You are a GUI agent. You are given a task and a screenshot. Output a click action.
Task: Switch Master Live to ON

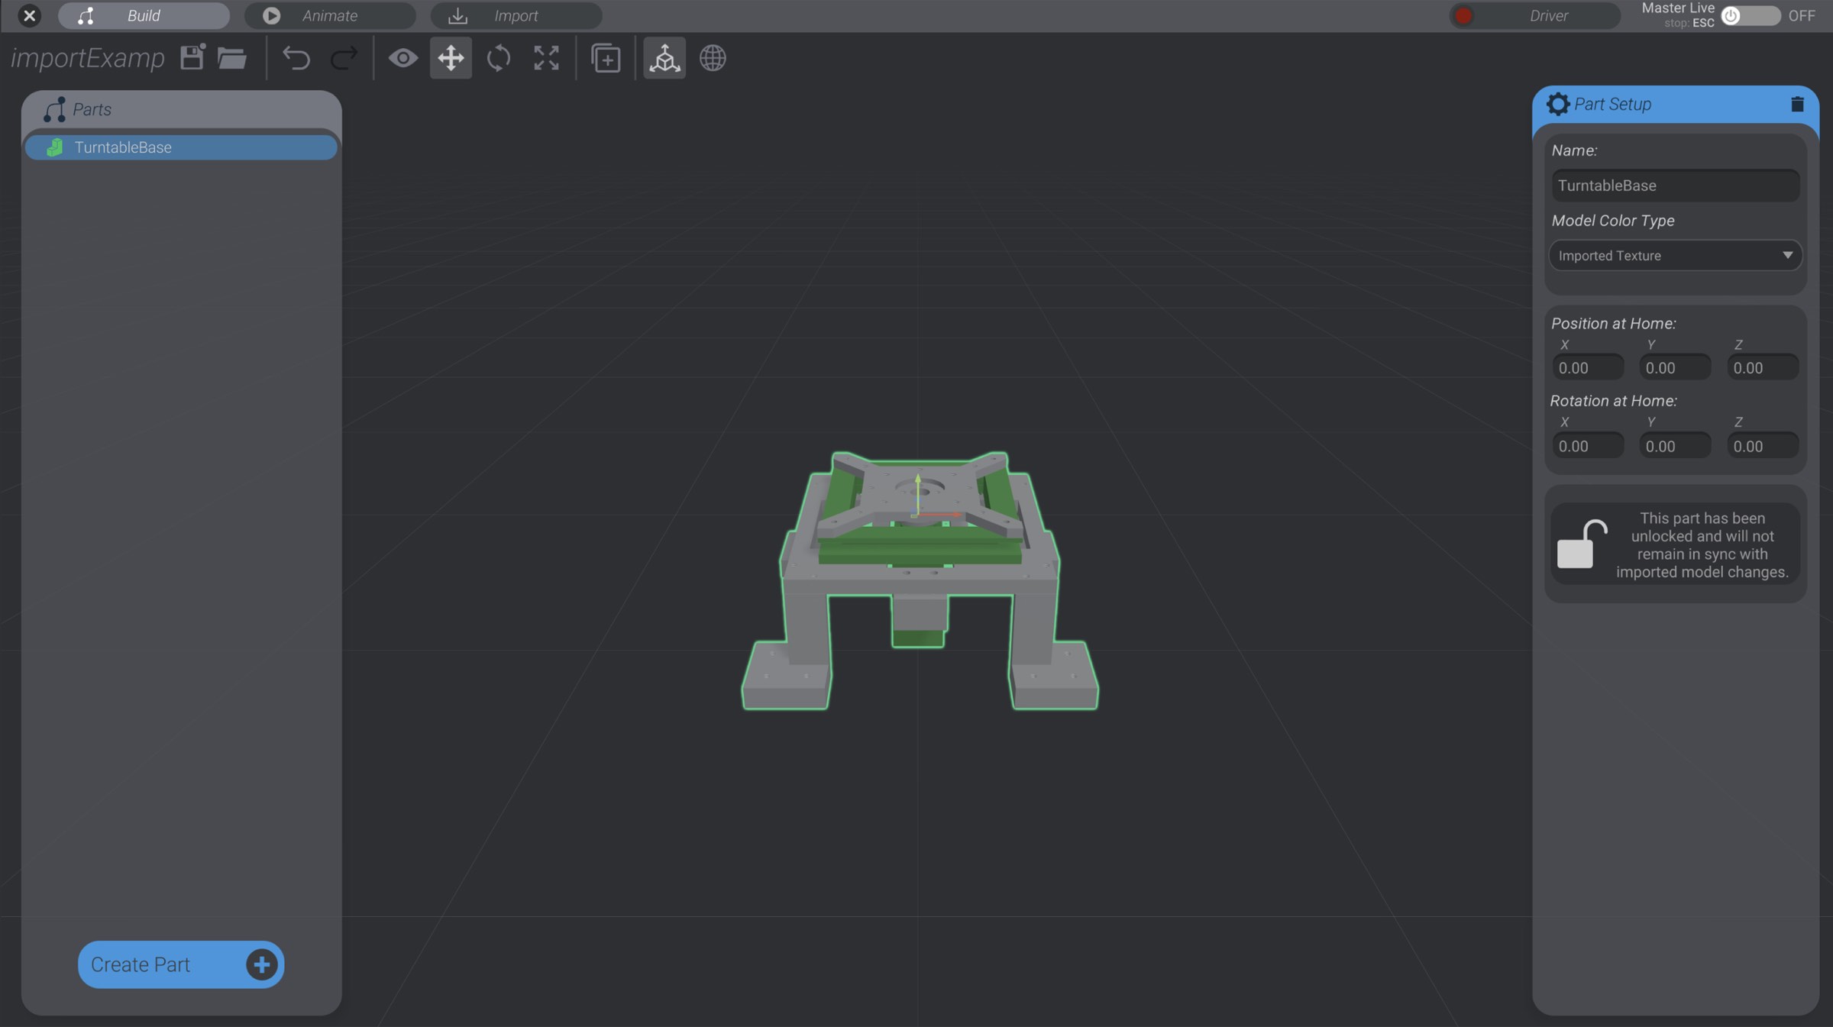click(x=1749, y=15)
